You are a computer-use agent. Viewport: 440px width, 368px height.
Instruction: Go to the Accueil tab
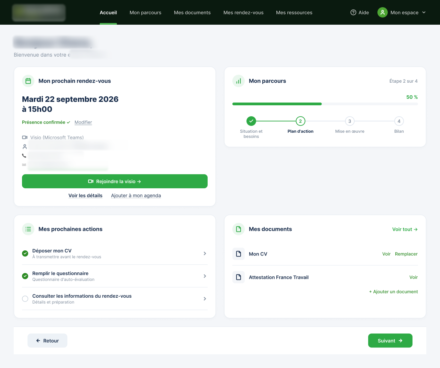[x=108, y=12]
